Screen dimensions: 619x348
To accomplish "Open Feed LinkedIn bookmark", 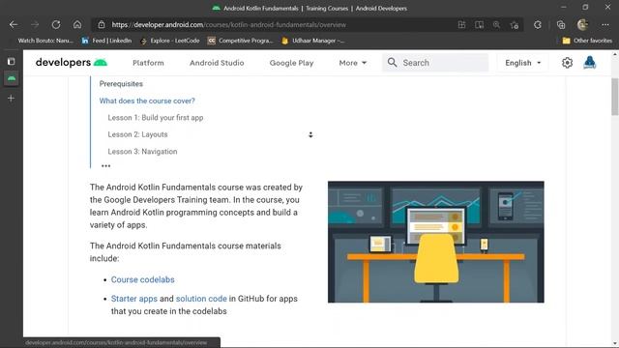I will tap(106, 41).
